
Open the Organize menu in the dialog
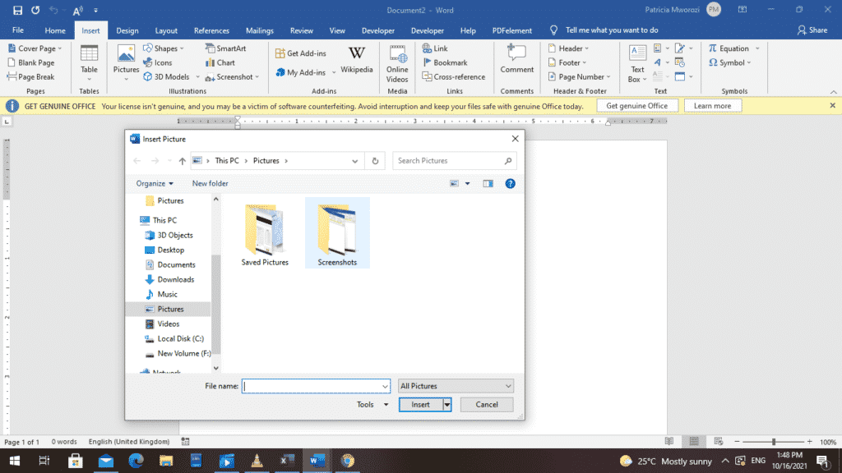pyautogui.click(x=155, y=183)
